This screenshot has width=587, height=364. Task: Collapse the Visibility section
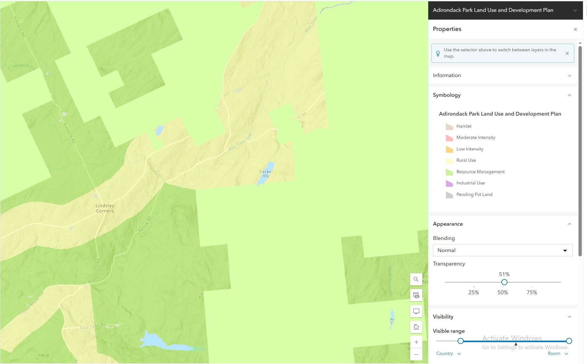(x=569, y=317)
